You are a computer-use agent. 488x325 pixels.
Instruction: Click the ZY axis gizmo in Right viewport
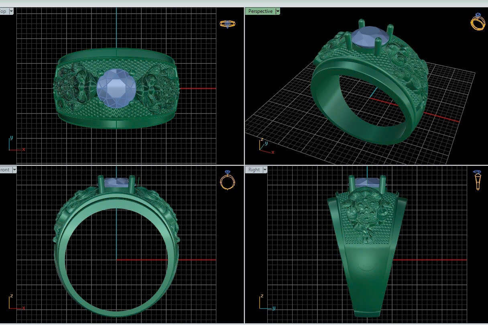pyautogui.click(x=266, y=303)
